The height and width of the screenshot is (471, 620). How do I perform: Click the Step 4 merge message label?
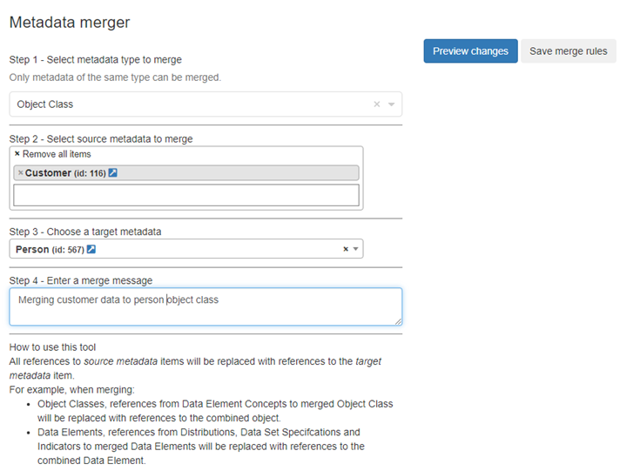click(x=80, y=280)
